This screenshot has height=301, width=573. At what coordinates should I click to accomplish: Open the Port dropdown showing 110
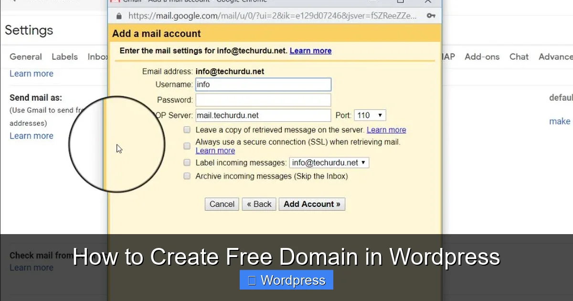(370, 115)
